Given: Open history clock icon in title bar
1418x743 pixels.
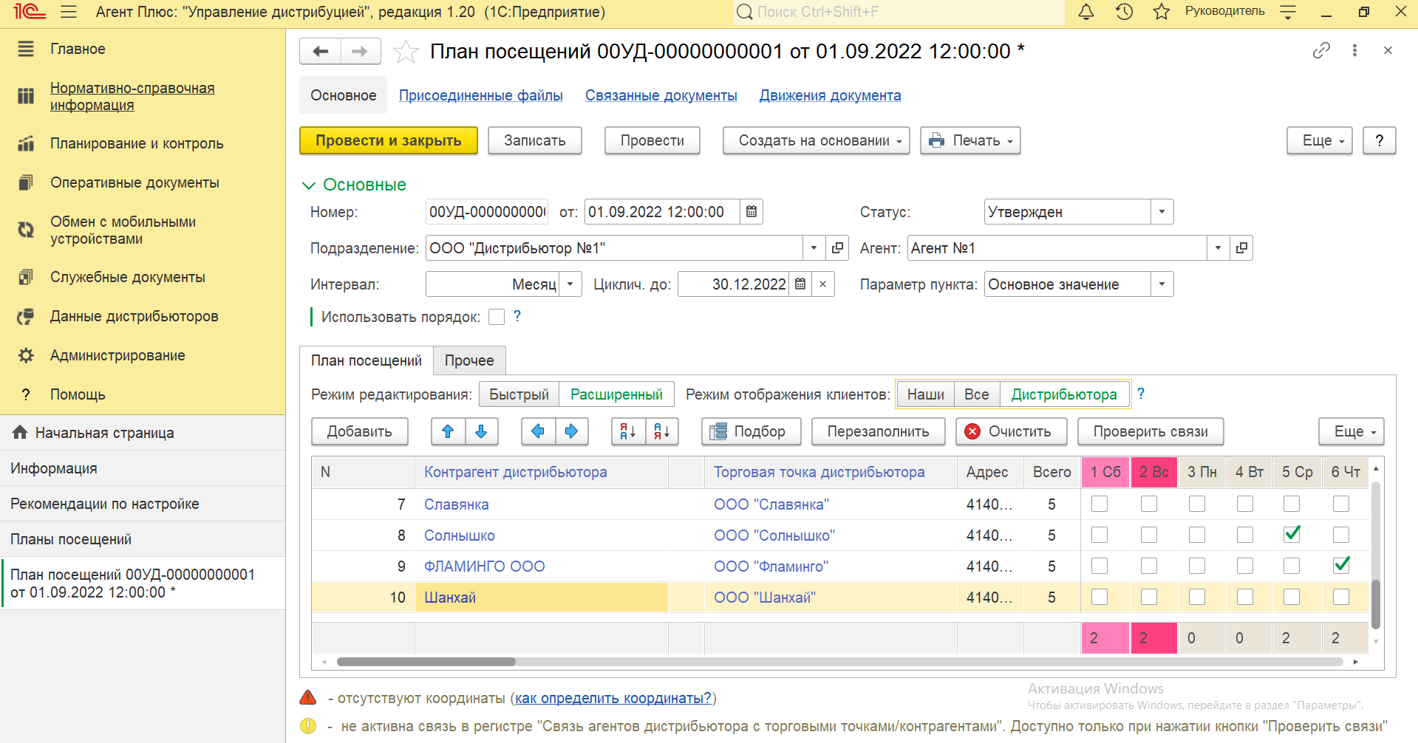Looking at the screenshot, I should click(1124, 12).
